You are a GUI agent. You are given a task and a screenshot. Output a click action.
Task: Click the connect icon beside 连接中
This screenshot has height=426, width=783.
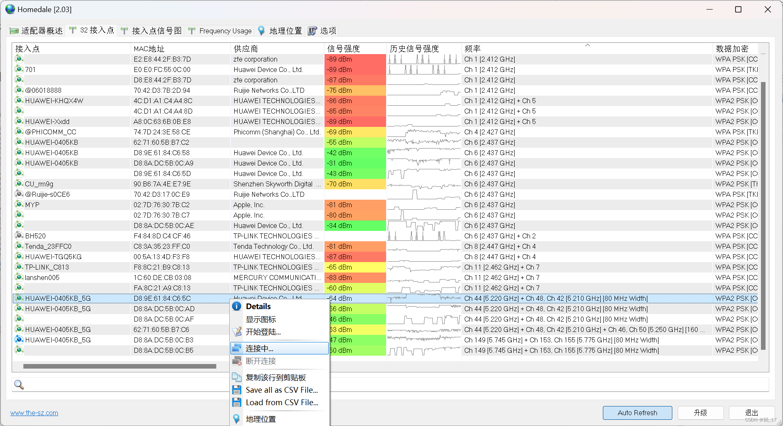point(237,348)
